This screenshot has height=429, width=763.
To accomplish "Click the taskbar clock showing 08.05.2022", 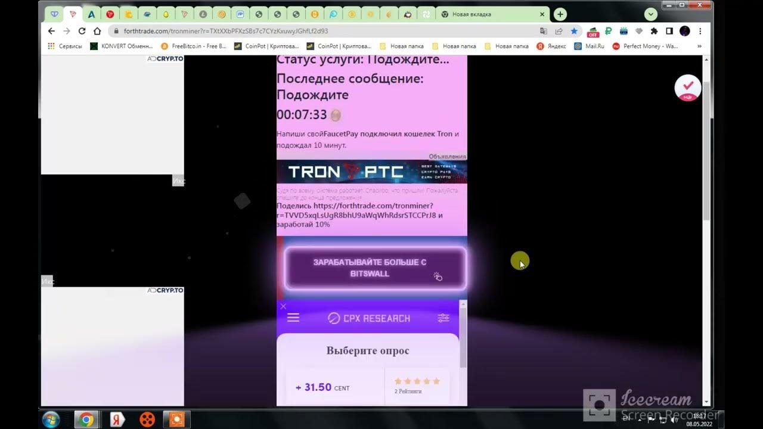I will click(x=699, y=419).
